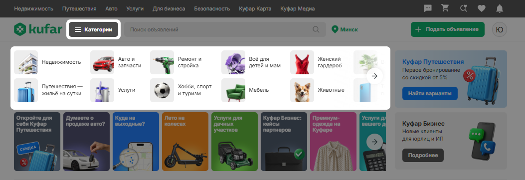Click Куфар Бизнес banner title
The height and width of the screenshot is (180, 525).
click(x=424, y=124)
